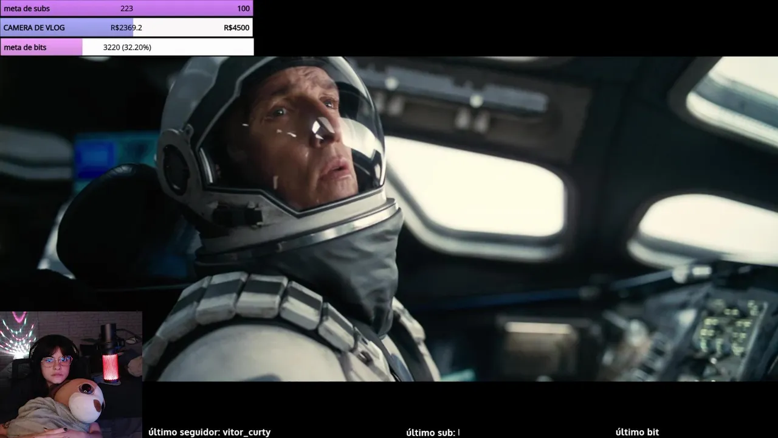Click the 223 subs count
Viewport: 778px width, 438px height.
(x=126, y=9)
